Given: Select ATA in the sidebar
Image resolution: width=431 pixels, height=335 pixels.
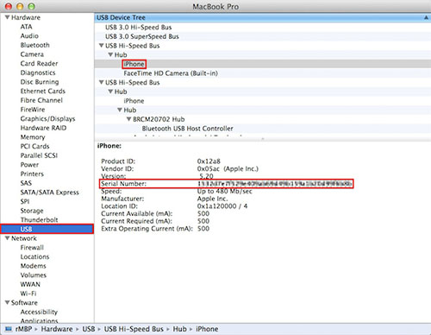Looking at the screenshot, I should [26, 27].
